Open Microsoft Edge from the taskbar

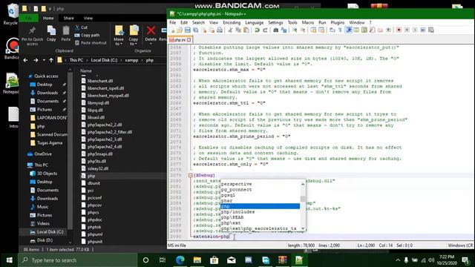click(180, 260)
